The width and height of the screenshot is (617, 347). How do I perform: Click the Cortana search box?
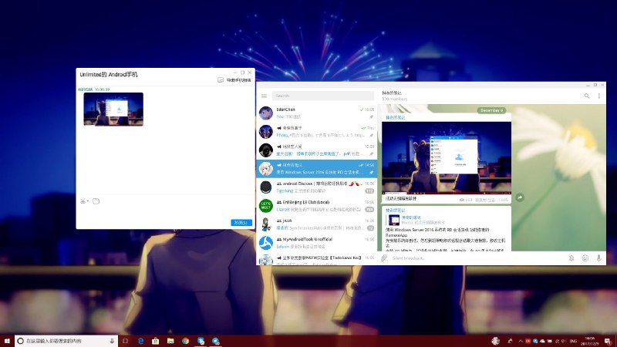coord(66,341)
